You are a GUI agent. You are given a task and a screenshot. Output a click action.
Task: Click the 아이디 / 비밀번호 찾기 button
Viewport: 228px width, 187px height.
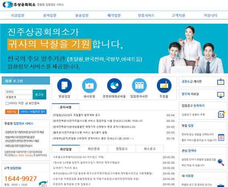point(33,112)
